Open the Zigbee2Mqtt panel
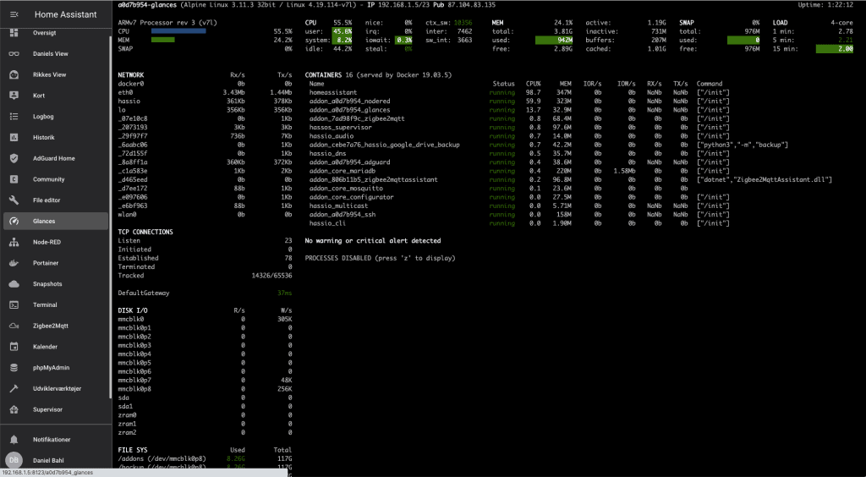 (50, 326)
